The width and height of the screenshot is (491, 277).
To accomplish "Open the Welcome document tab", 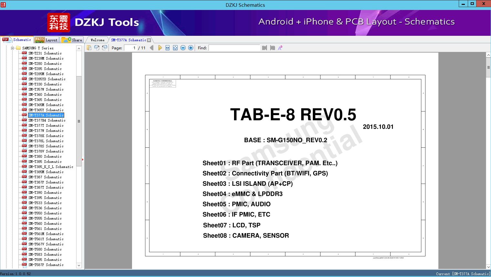I will coord(97,40).
